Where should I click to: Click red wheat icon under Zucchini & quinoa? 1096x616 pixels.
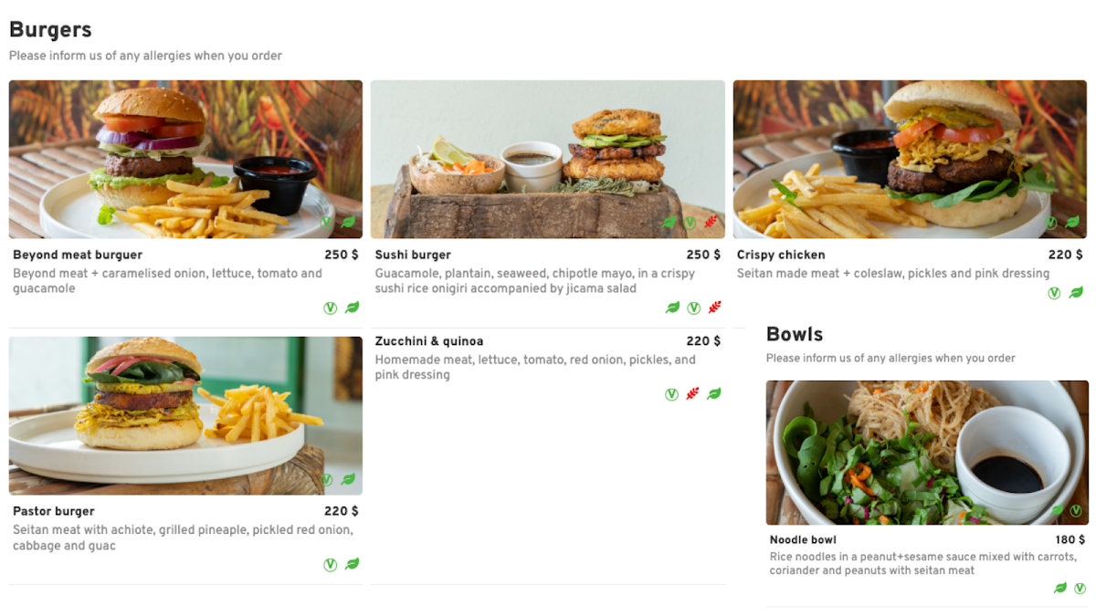[693, 394]
